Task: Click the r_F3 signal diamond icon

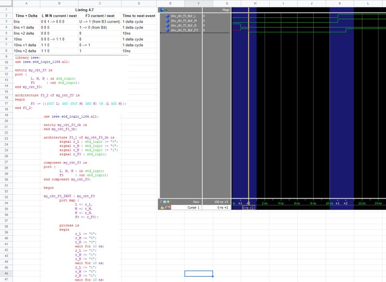Action: [167, 29]
